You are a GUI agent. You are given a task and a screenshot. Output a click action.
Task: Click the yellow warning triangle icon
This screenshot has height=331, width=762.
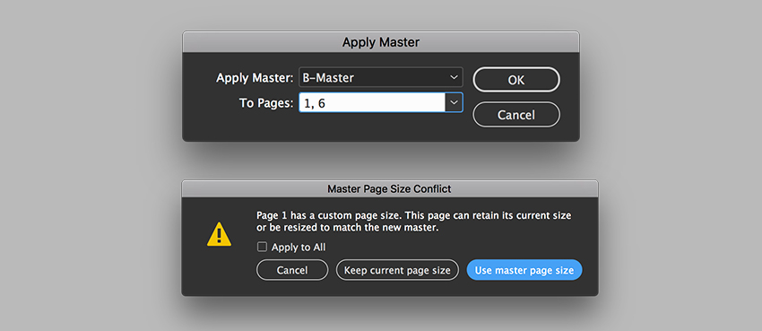pos(219,234)
